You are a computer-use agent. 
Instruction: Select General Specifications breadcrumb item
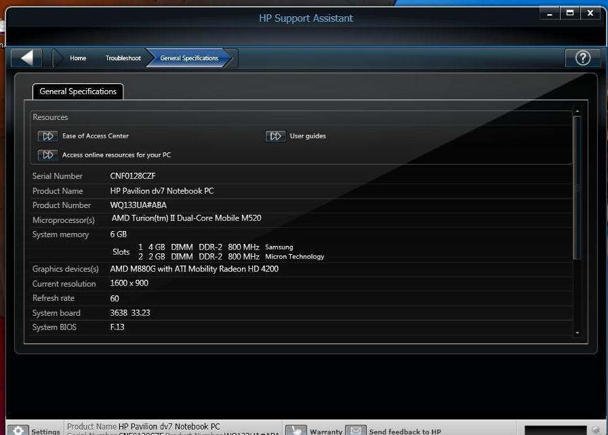pyautogui.click(x=189, y=58)
